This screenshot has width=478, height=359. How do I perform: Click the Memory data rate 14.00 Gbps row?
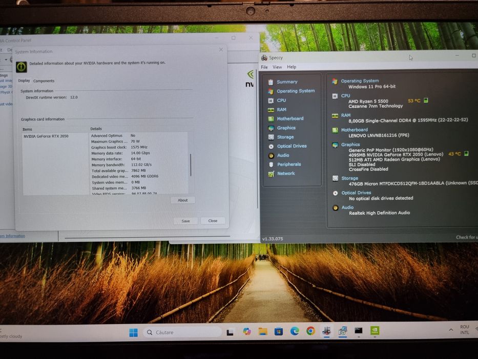tap(139, 153)
